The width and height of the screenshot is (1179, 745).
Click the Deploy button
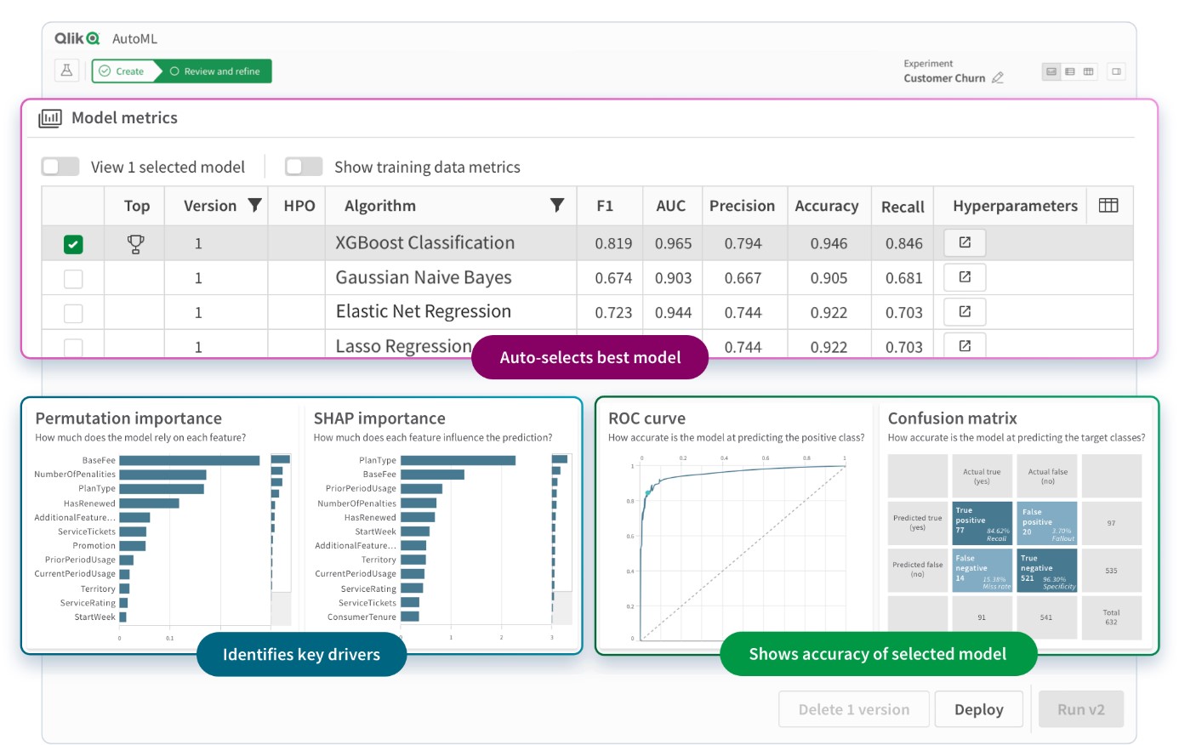(978, 709)
